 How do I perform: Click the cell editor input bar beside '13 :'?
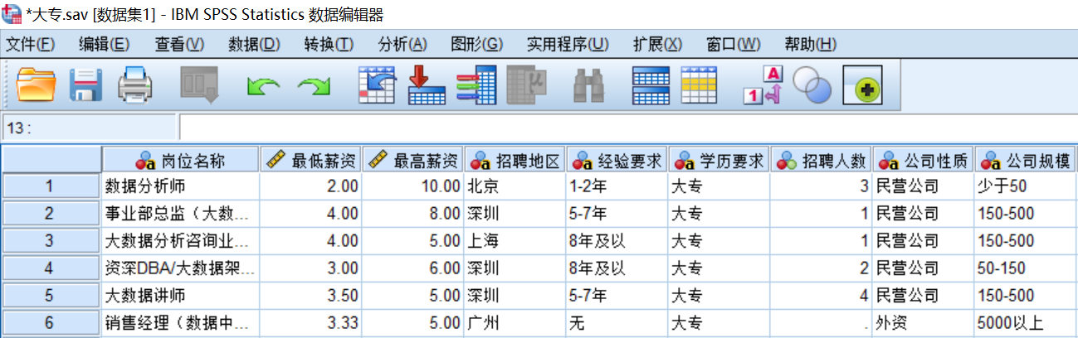(x=628, y=128)
